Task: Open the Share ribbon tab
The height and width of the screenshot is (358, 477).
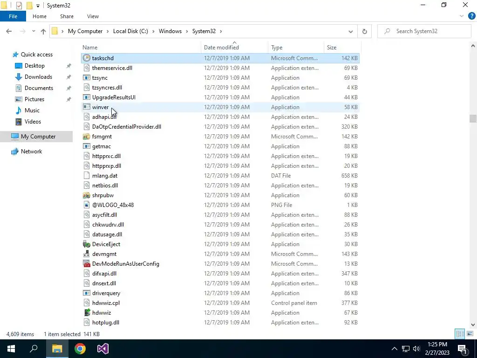Action: 67,16
